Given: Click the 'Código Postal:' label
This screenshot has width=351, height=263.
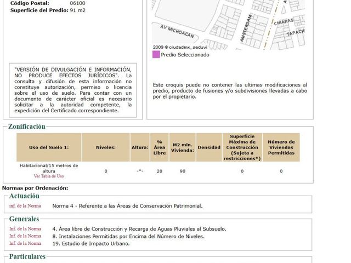Looking at the screenshot, I should [30, 3].
